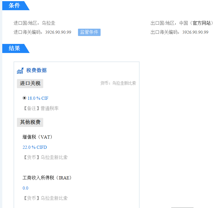Click 【货币】乌拉圭新比索 under VAT
This screenshot has width=217, height=208.
coord(45,157)
